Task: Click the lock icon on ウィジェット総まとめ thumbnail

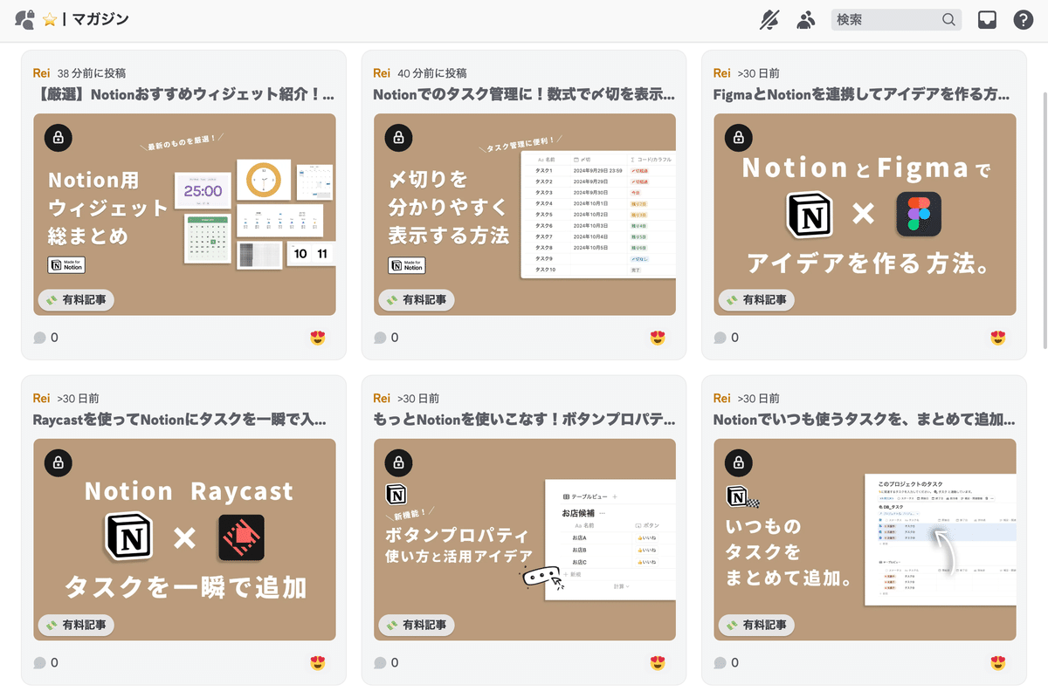Action: coord(58,138)
